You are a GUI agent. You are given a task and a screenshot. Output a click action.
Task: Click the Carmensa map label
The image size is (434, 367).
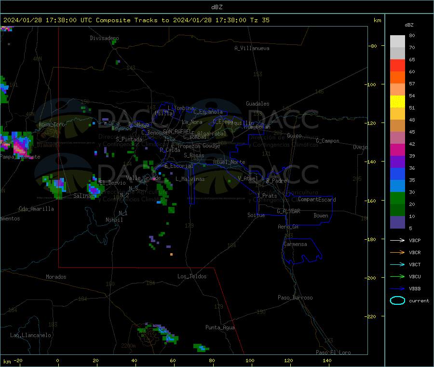[295, 244]
